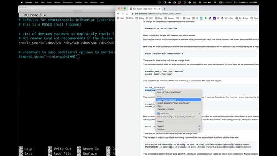
Task: Click the enable_smart="/dev/sda" line on webpage
Action: (x=159, y=74)
